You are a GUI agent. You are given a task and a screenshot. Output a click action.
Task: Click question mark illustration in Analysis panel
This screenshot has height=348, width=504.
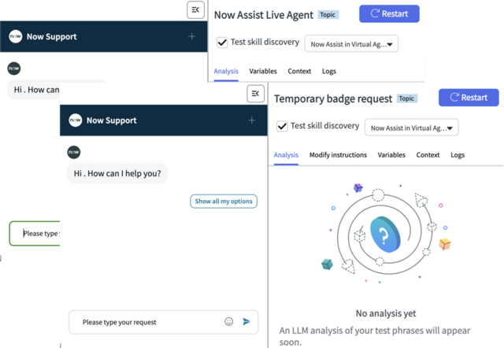[x=385, y=235]
